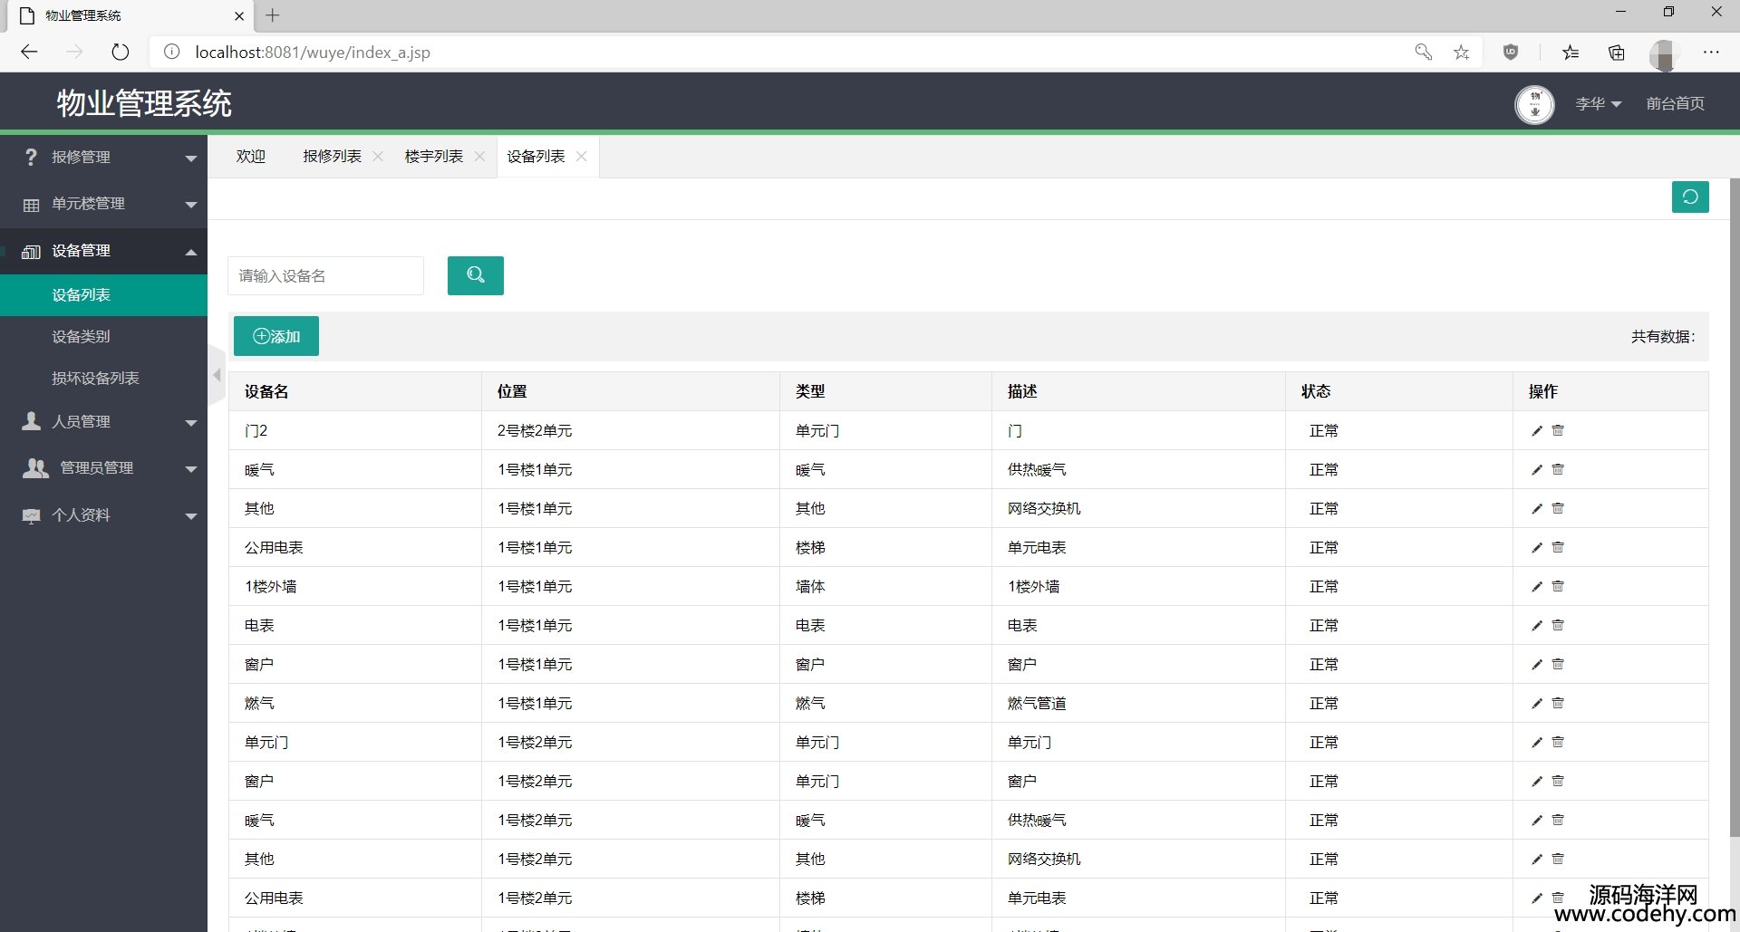
Task: Delete the 公用电表 row in 1号楼1单元
Action: [x=1558, y=548]
